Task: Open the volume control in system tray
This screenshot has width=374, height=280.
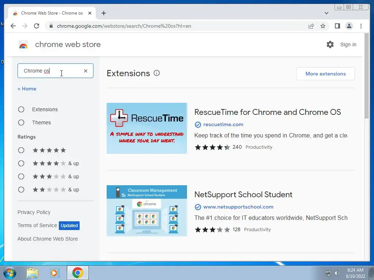Action: [337, 273]
